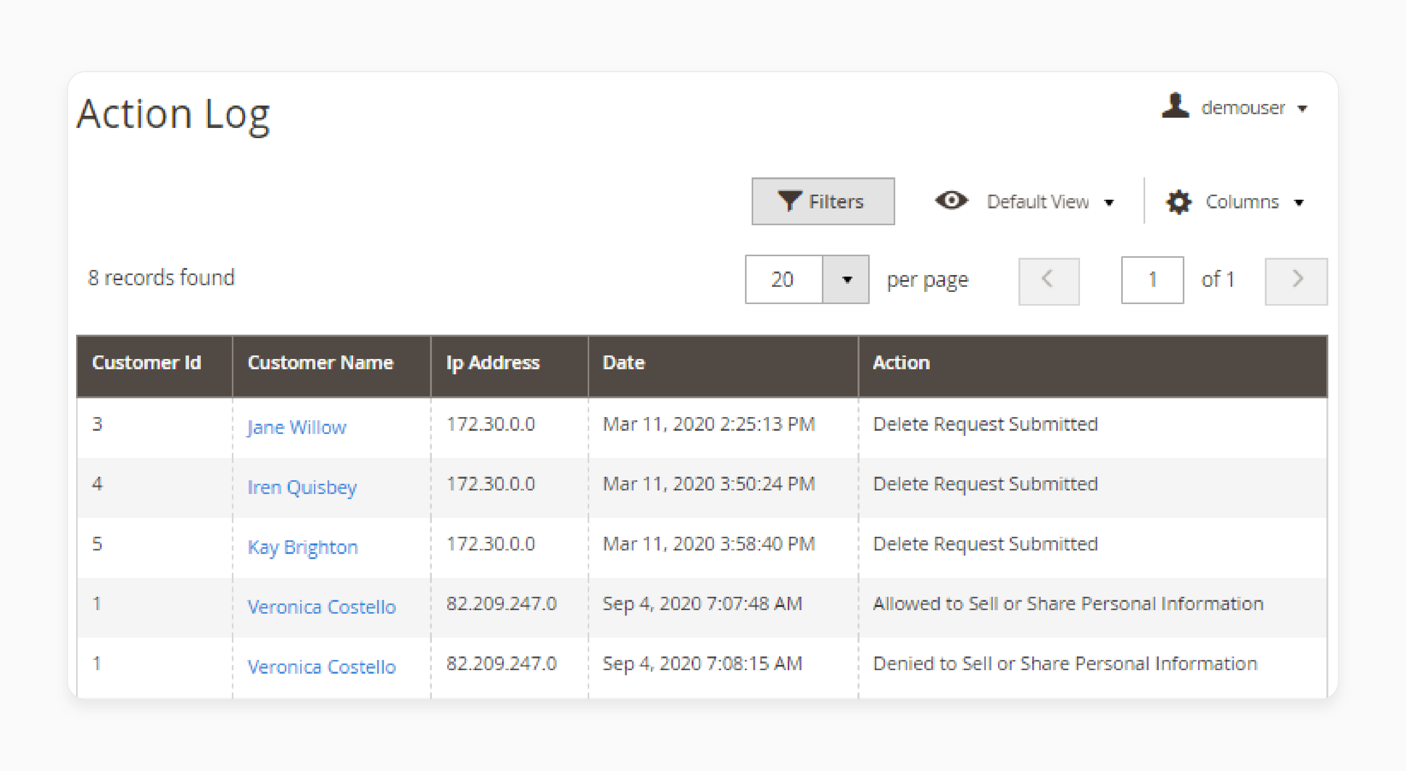
Task: Open the Filters panel
Action: tap(823, 201)
